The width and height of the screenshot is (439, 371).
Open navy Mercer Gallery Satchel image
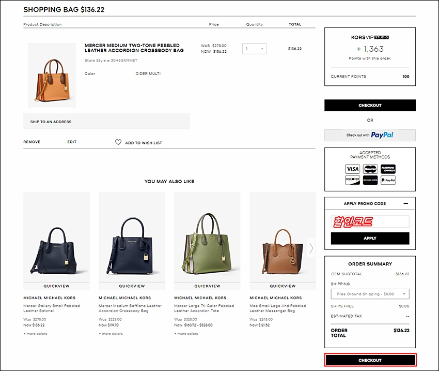coord(57,237)
